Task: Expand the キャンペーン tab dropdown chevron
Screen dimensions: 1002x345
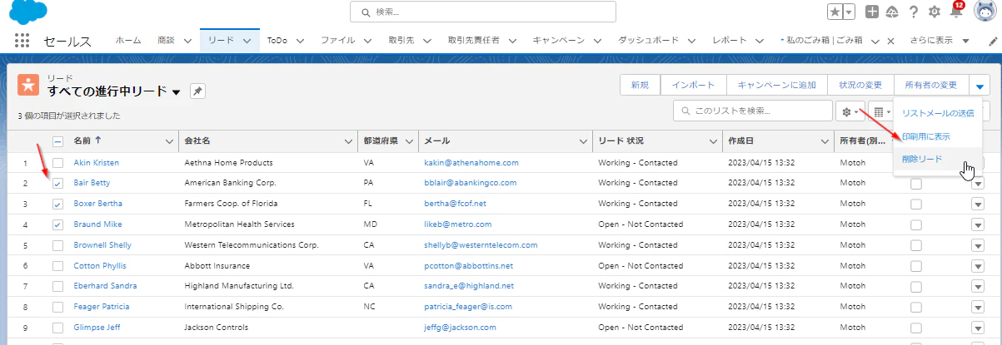Action: tap(597, 41)
